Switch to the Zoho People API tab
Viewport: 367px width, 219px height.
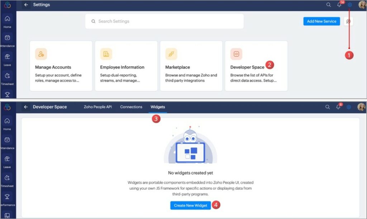click(98, 107)
